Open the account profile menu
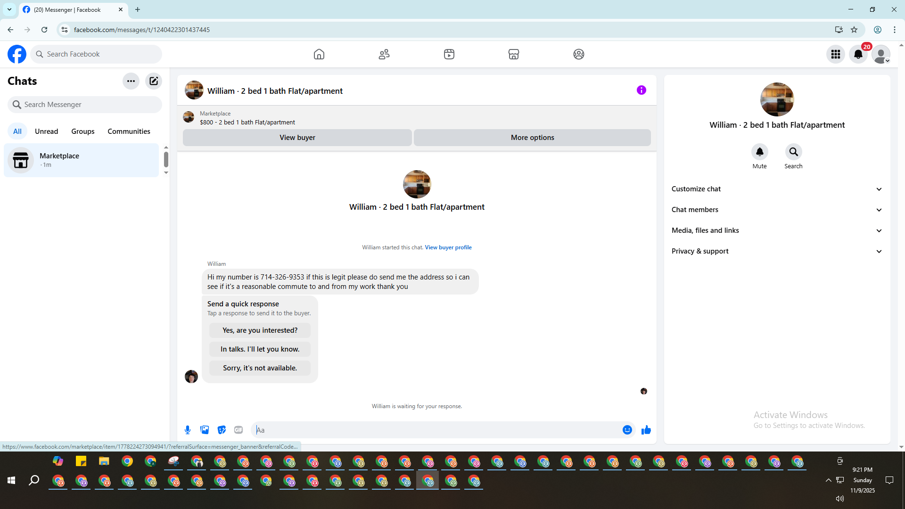This screenshot has width=905, height=509. (881, 54)
